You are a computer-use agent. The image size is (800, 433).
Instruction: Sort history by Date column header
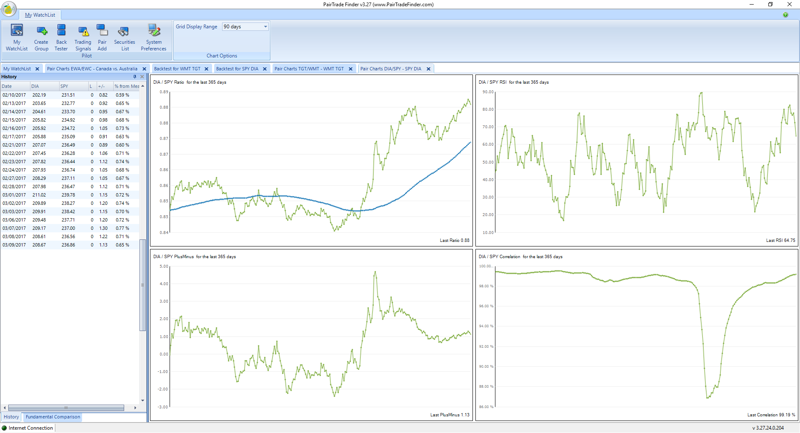15,86
